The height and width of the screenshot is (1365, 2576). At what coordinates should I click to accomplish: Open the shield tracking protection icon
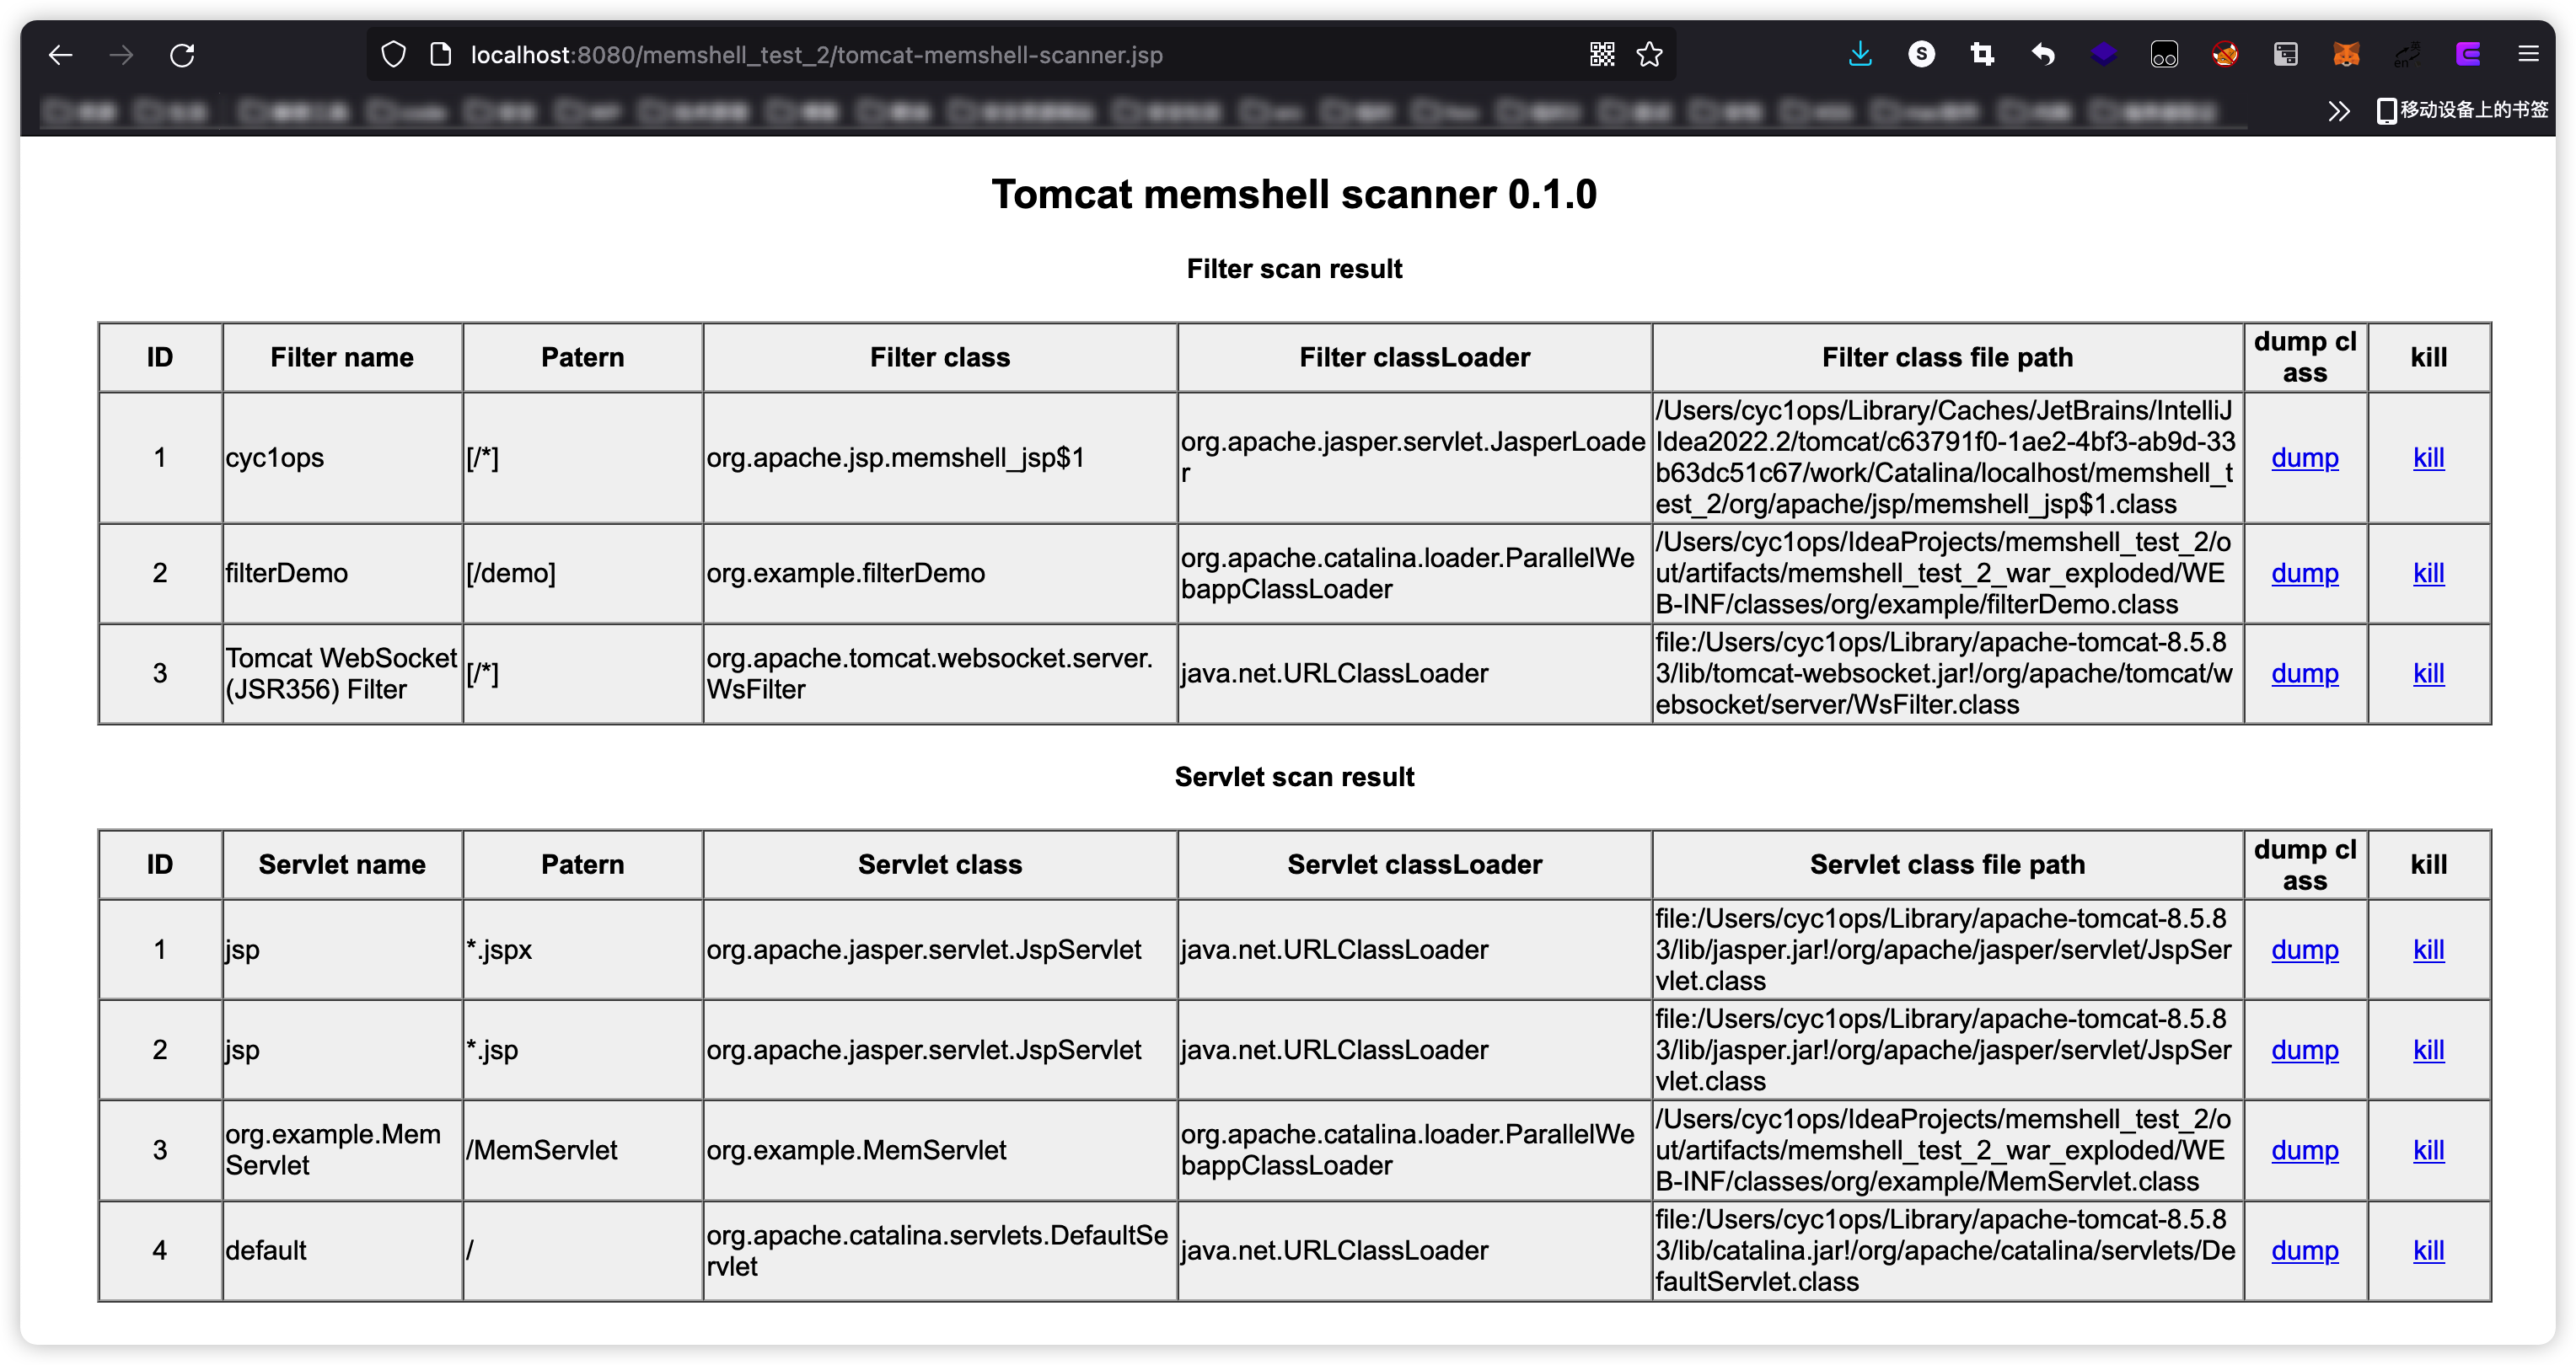(394, 55)
